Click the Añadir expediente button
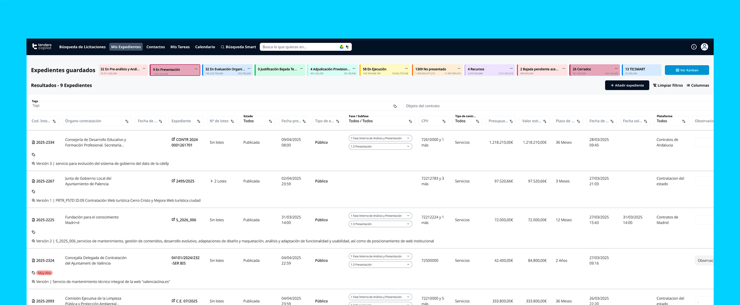The height and width of the screenshot is (305, 740). click(626, 85)
